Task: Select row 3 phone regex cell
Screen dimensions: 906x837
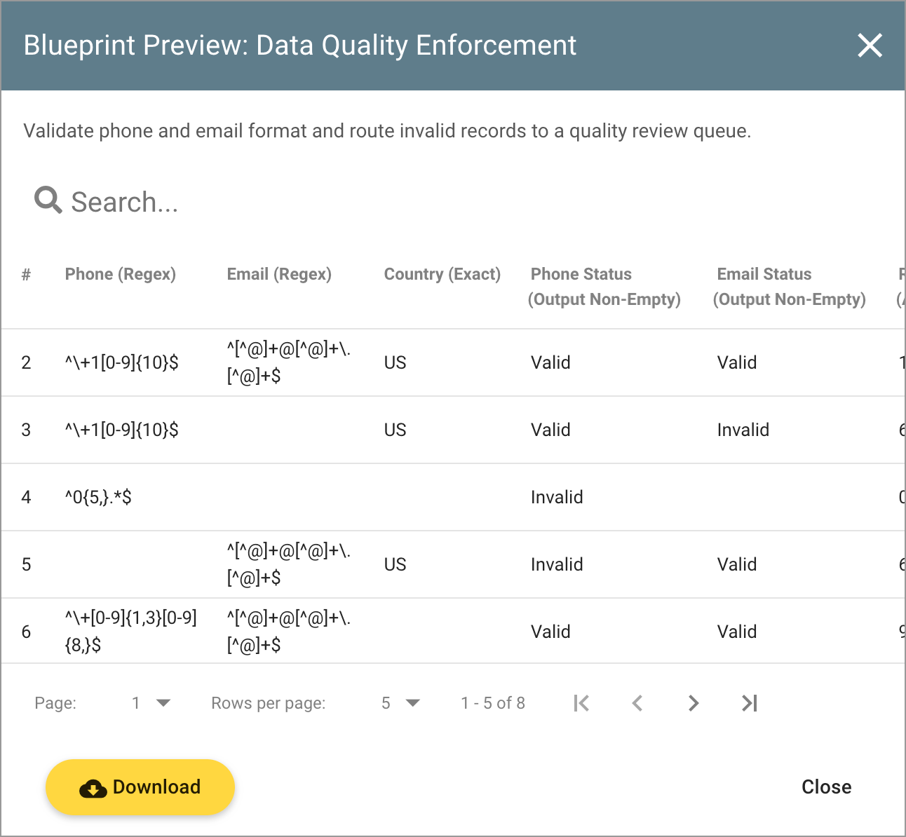Action: (122, 430)
